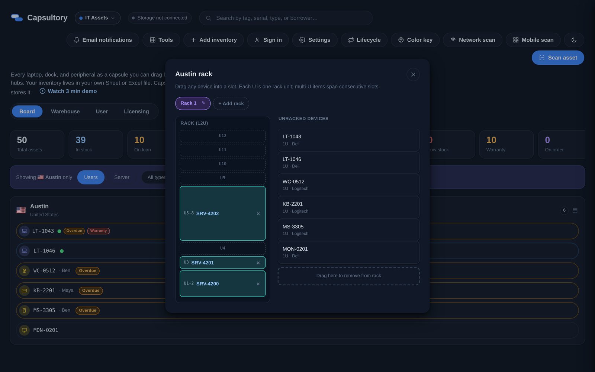
Task: Click the mouse icon on MS-3305 row
Action: coord(24,310)
